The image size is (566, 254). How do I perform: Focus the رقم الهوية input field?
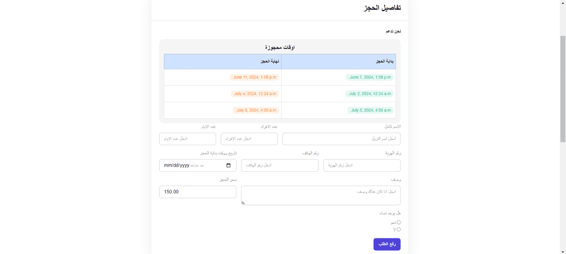362,165
